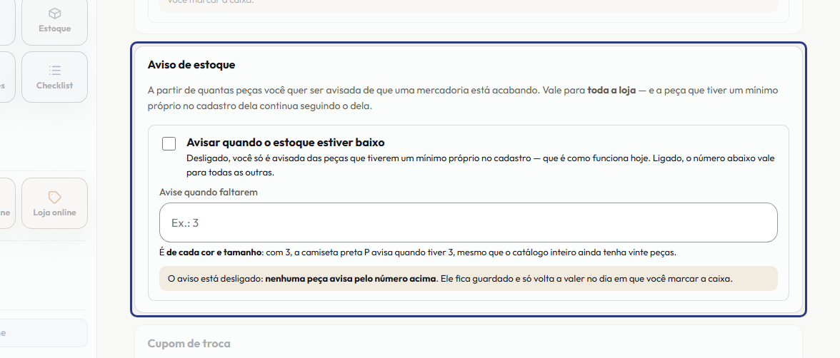Viewport: 840px width, 358px height.
Task: Click the 'toda a loja' bold text
Action: [x=611, y=90]
